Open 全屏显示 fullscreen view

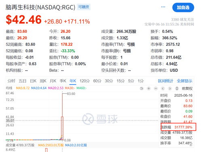point(185,81)
